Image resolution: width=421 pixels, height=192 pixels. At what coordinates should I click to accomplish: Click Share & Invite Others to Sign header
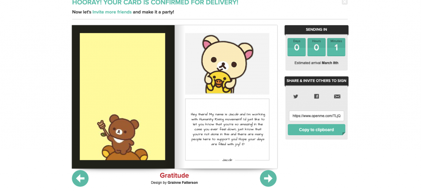316,81
